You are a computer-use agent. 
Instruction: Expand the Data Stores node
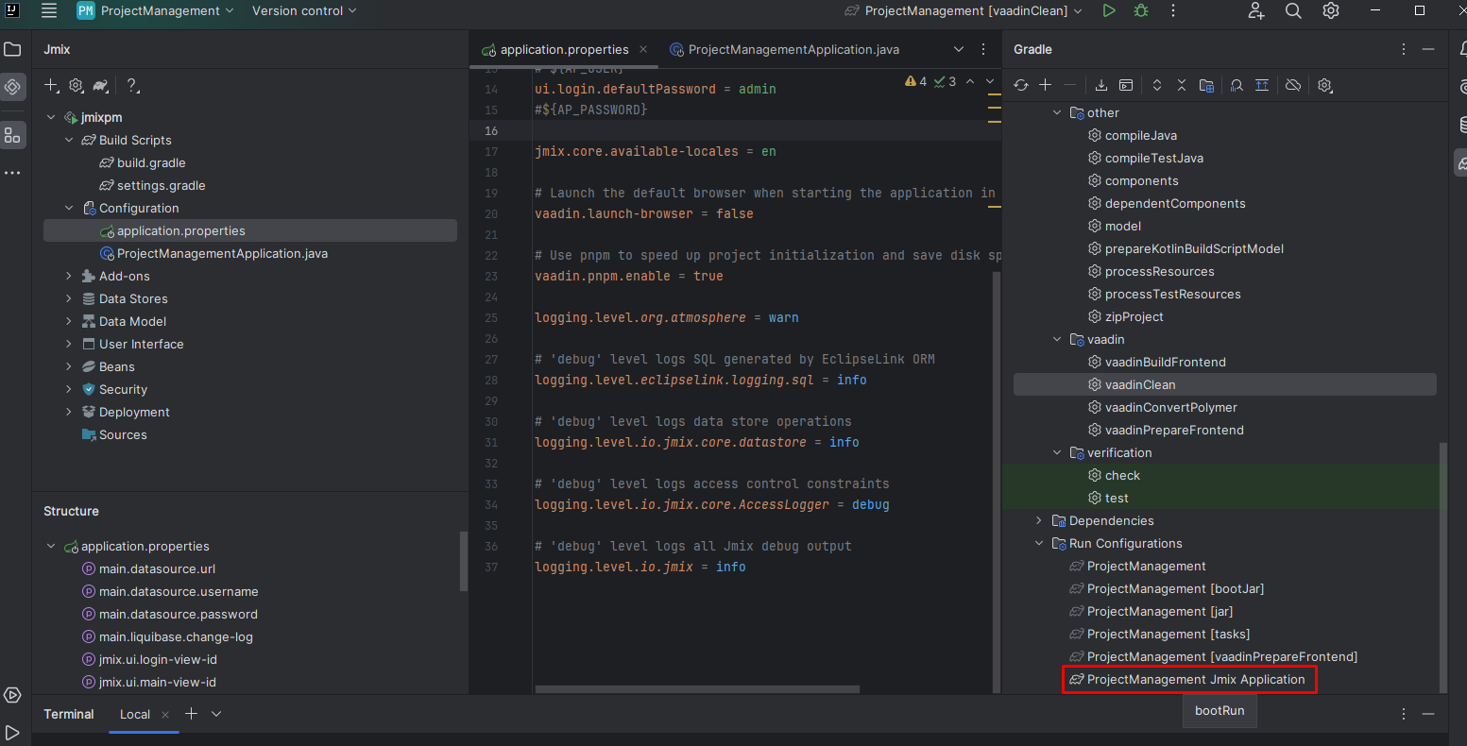69,298
